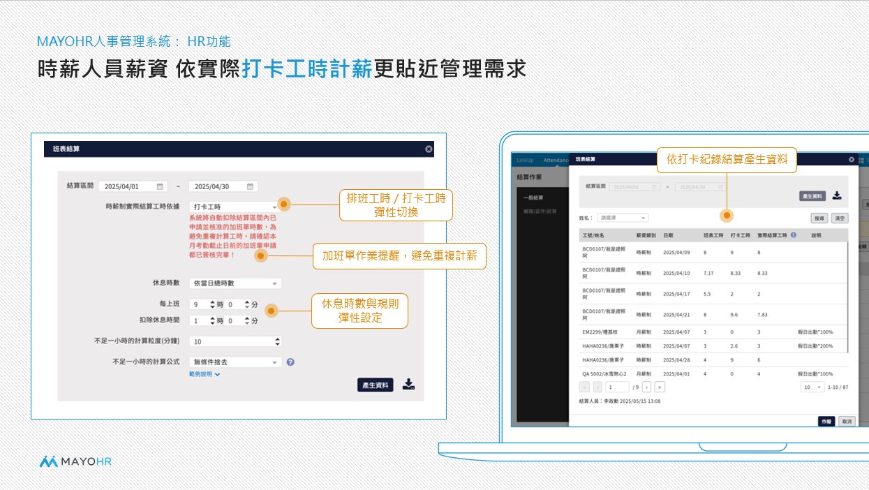The height and width of the screenshot is (490, 869).
Task: Click the 假日出勤*200% remark cell
Action: click(x=815, y=346)
